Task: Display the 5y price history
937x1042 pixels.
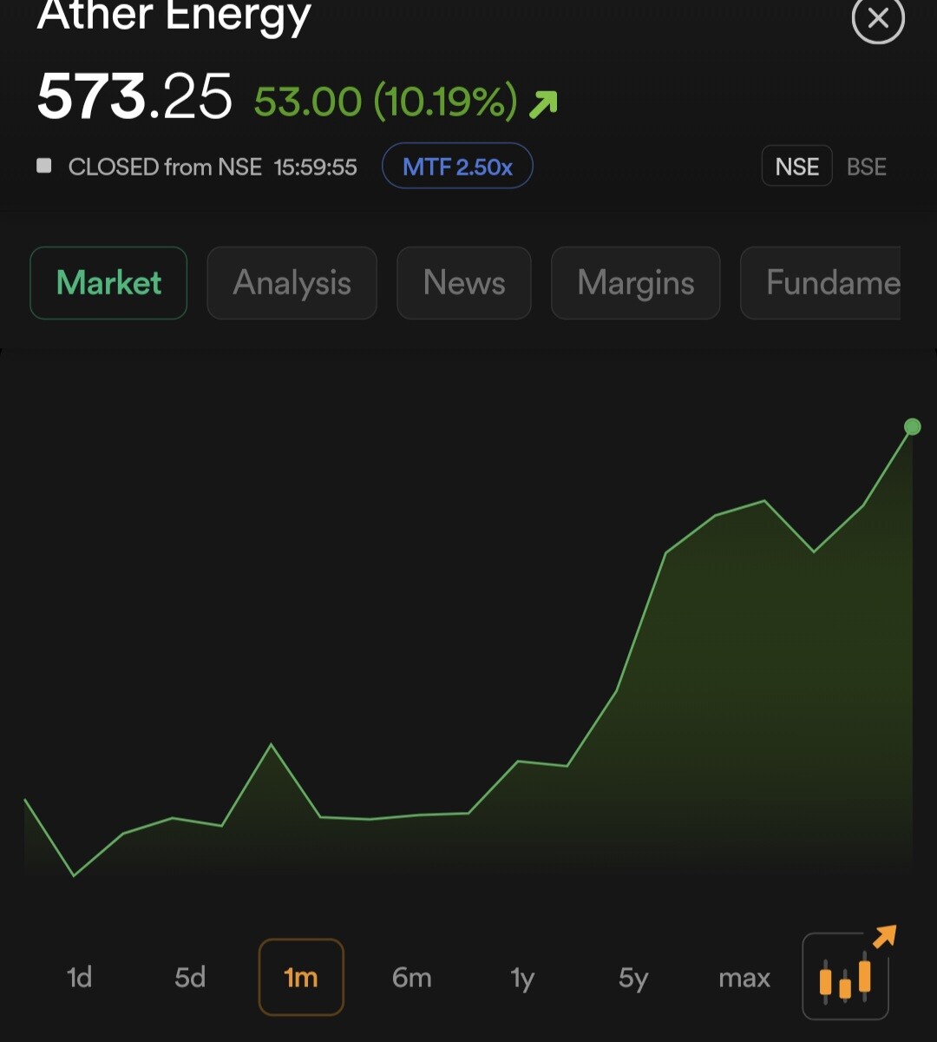Action: tap(633, 978)
